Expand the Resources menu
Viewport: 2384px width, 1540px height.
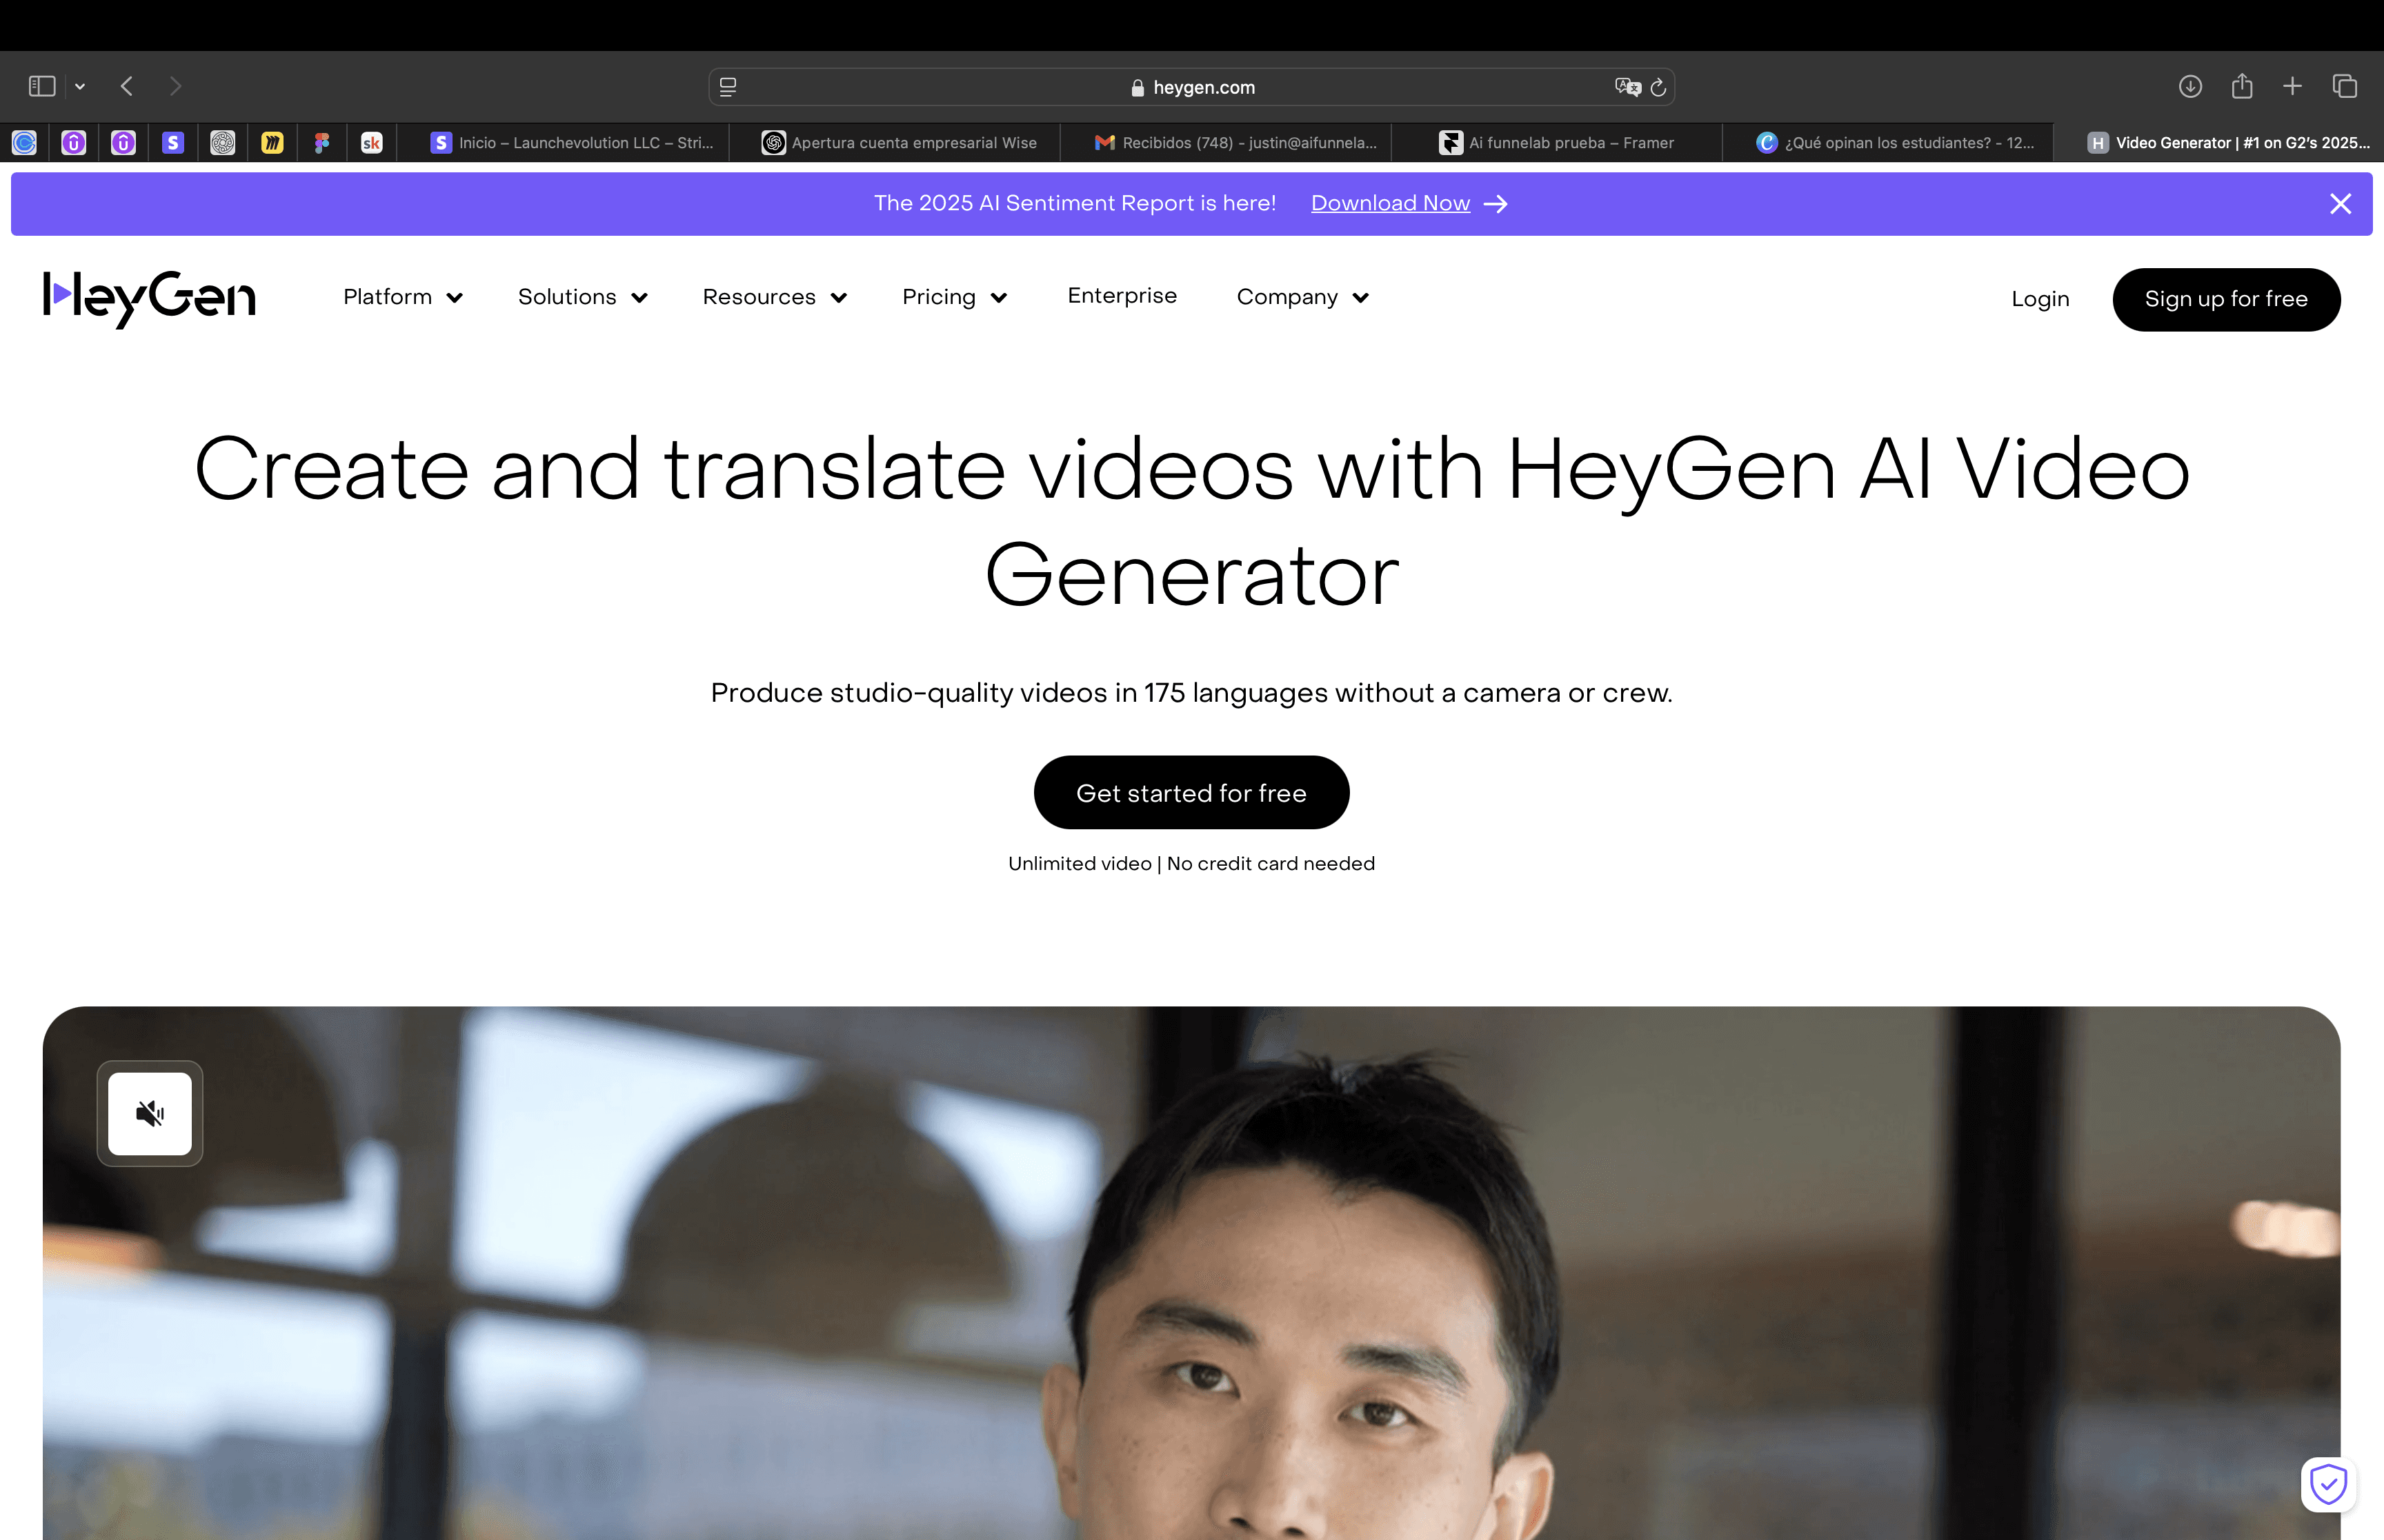click(x=775, y=297)
